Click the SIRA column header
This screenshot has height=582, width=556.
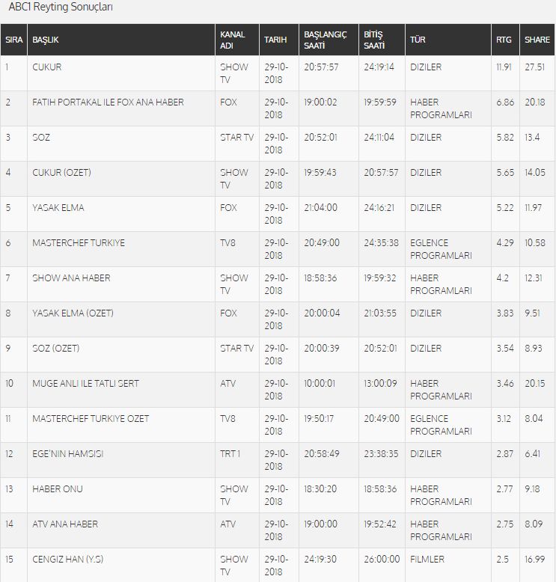pos(13,40)
